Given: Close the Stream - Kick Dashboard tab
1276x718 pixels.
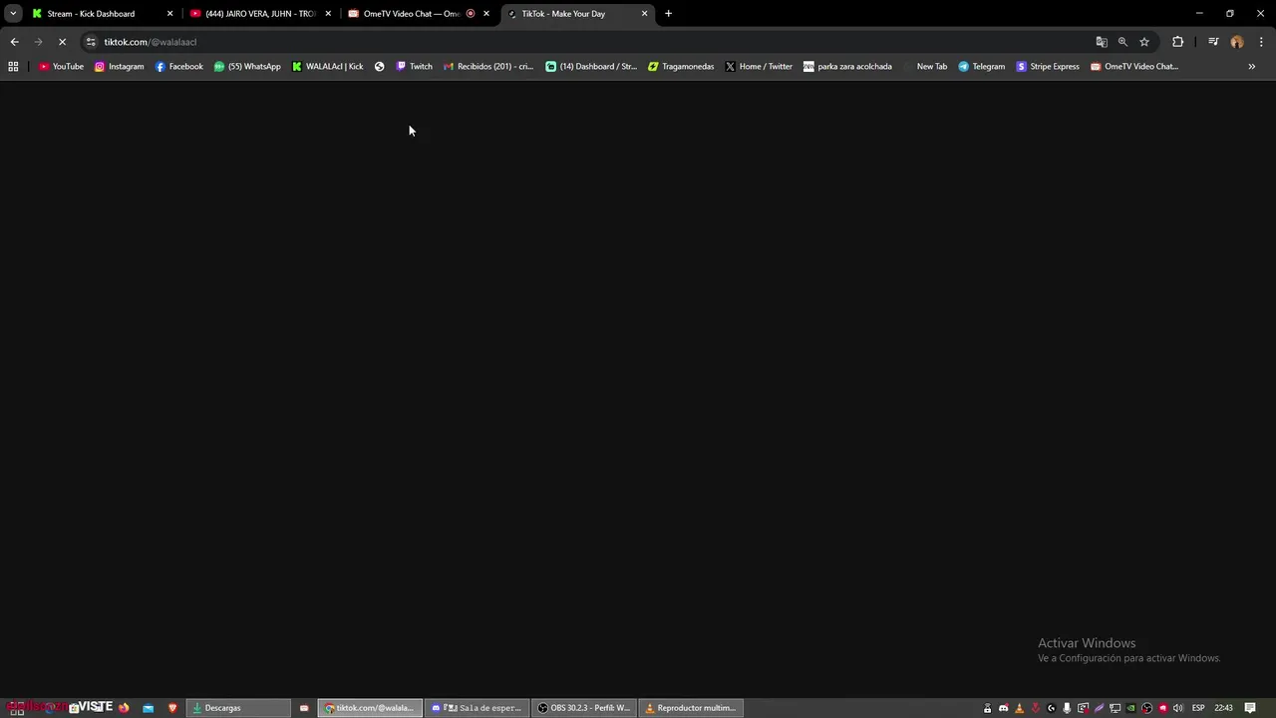Looking at the screenshot, I should coord(169,14).
